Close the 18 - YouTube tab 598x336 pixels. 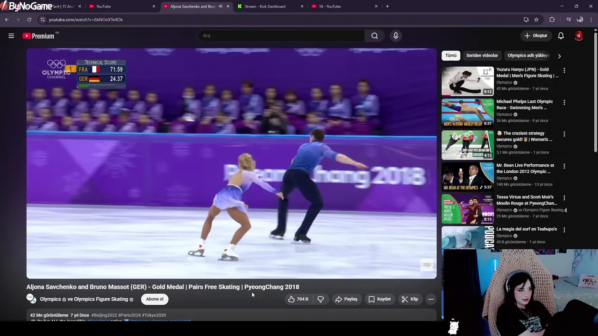pyautogui.click(x=376, y=7)
